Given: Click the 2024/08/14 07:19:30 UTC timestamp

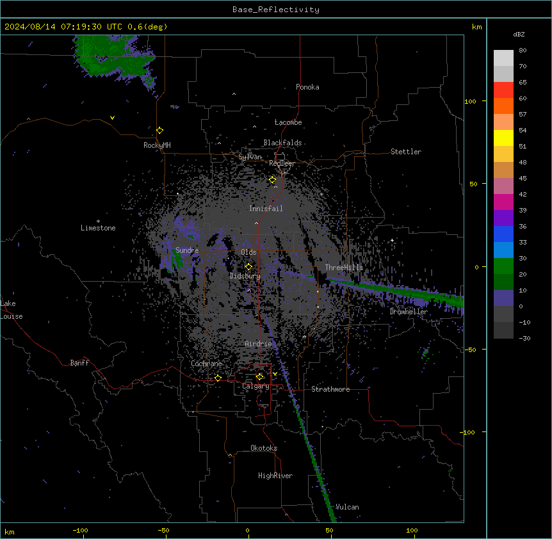Looking at the screenshot, I should point(63,27).
